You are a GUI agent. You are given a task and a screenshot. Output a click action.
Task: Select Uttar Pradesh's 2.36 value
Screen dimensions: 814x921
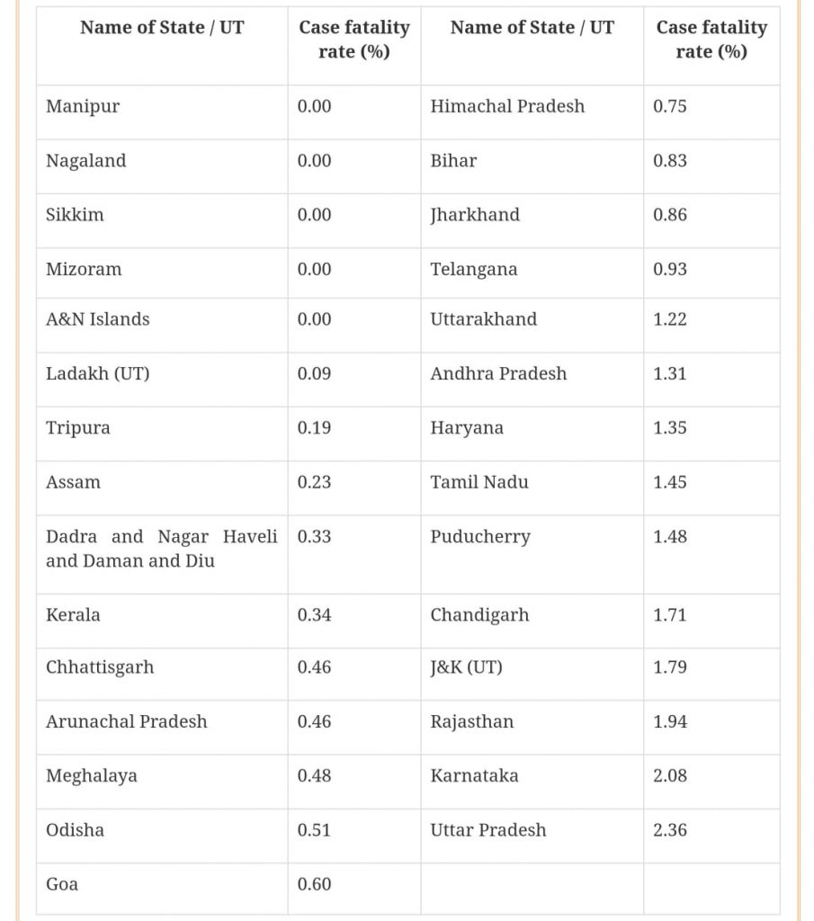coord(711,836)
